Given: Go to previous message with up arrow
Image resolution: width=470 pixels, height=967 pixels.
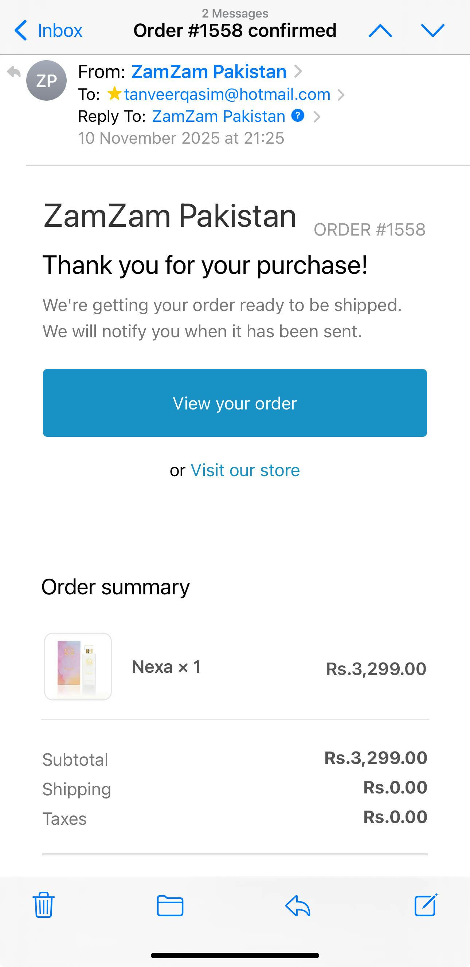Looking at the screenshot, I should click(x=380, y=30).
